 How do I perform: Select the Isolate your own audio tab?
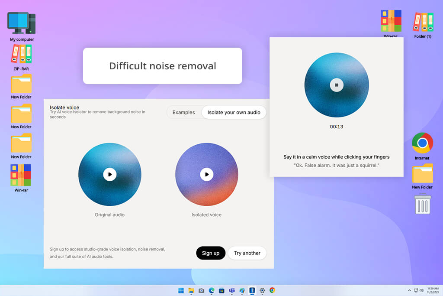(x=234, y=112)
